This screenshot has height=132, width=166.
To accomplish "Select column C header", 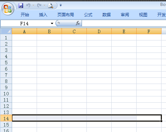I will pyautogui.click(x=74, y=31).
